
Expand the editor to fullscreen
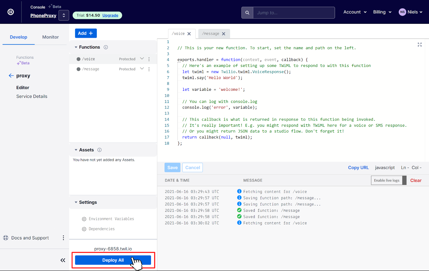(420, 45)
